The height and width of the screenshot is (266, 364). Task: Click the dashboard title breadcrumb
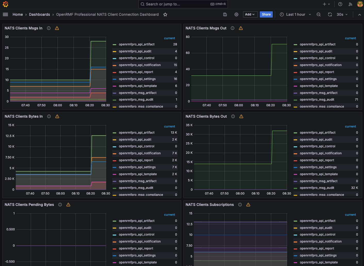[x=107, y=14]
